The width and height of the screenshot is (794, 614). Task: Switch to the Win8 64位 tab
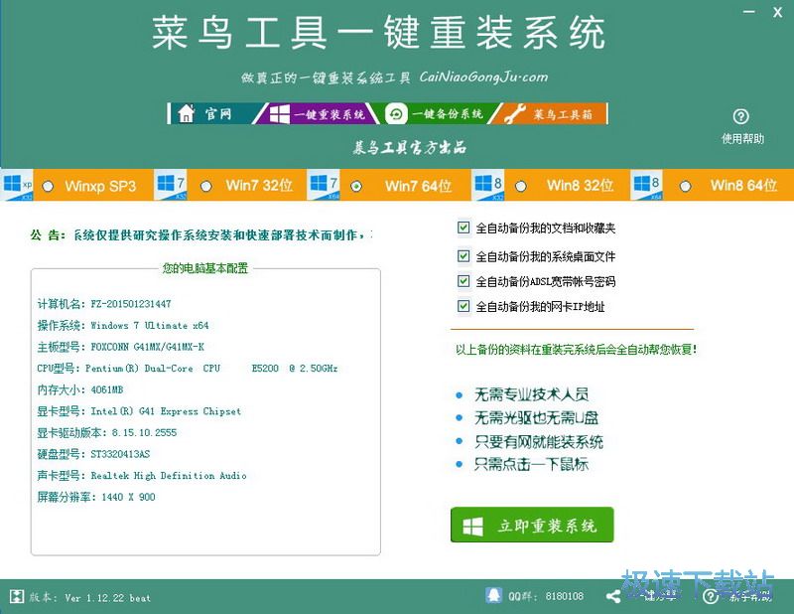(x=739, y=185)
